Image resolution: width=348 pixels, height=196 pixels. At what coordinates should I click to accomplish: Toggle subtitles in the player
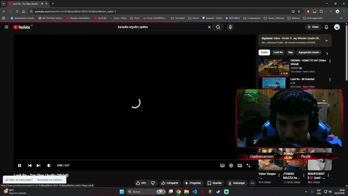(x=222, y=166)
